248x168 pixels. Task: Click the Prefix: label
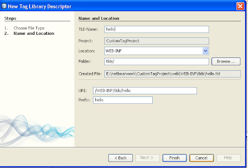point(84,100)
